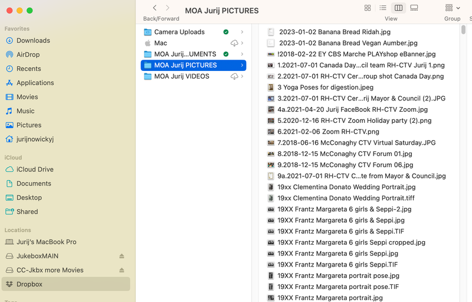This screenshot has width=472, height=302.
Task: Switch to gallery view
Action: [x=414, y=8]
